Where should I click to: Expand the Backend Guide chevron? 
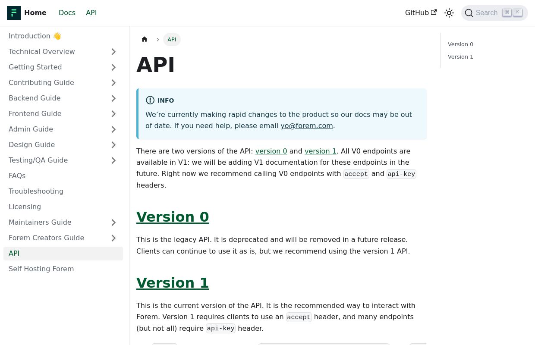(x=113, y=98)
